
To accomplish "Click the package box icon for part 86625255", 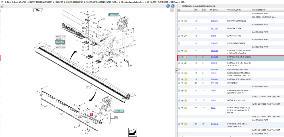I will pyautogui.click(x=185, y=51).
